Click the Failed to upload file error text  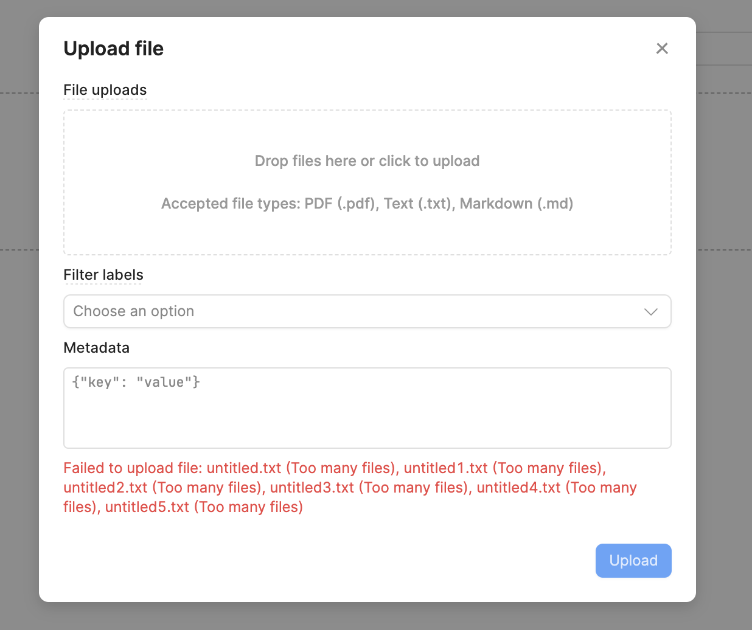350,488
